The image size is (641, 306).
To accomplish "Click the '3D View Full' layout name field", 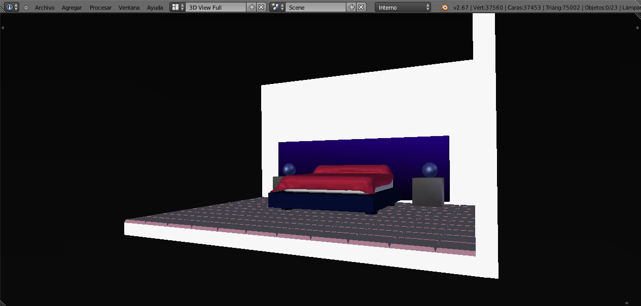I will pos(216,7).
